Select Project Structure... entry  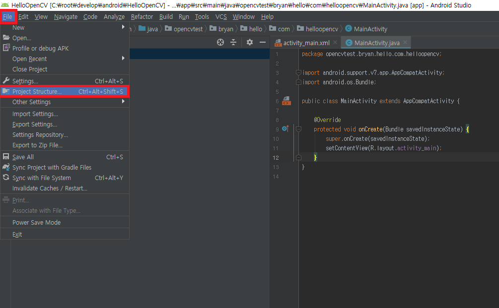65,92
